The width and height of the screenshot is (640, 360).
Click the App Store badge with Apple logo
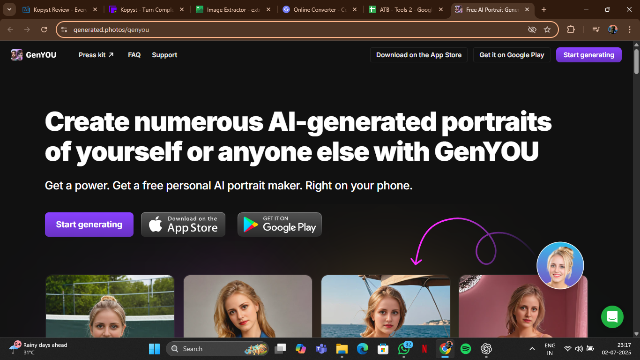coord(183,225)
